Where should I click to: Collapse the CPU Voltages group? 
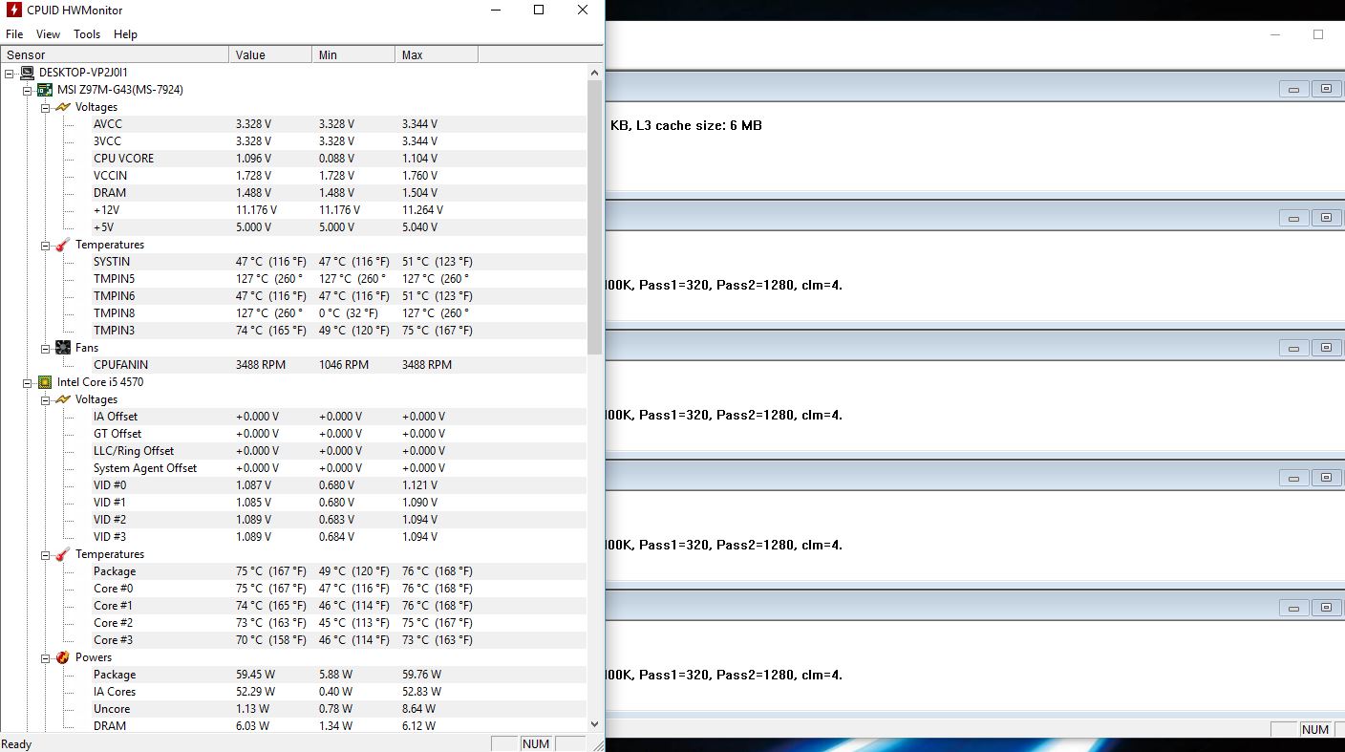coord(46,399)
